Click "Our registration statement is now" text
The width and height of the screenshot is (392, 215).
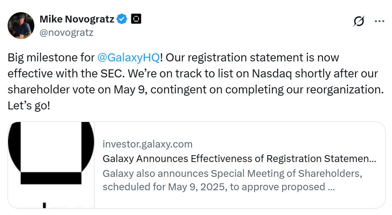tap(252, 58)
